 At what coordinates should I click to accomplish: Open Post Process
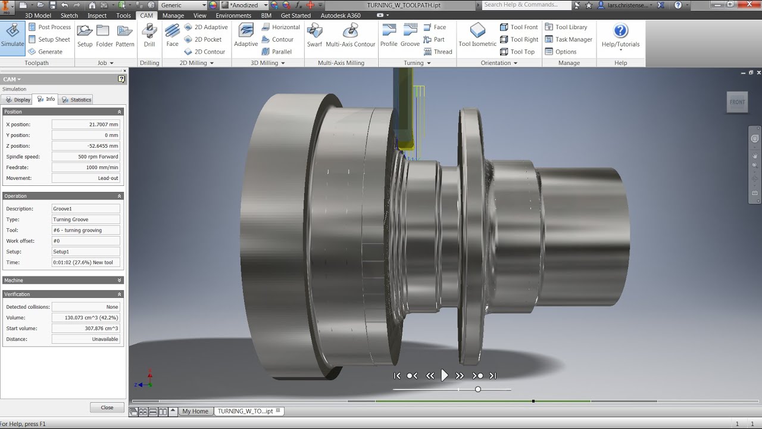pyautogui.click(x=49, y=27)
